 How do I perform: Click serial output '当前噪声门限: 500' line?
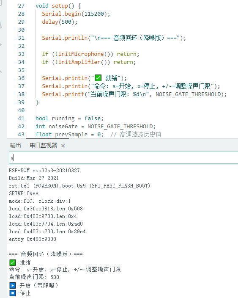(34, 277)
